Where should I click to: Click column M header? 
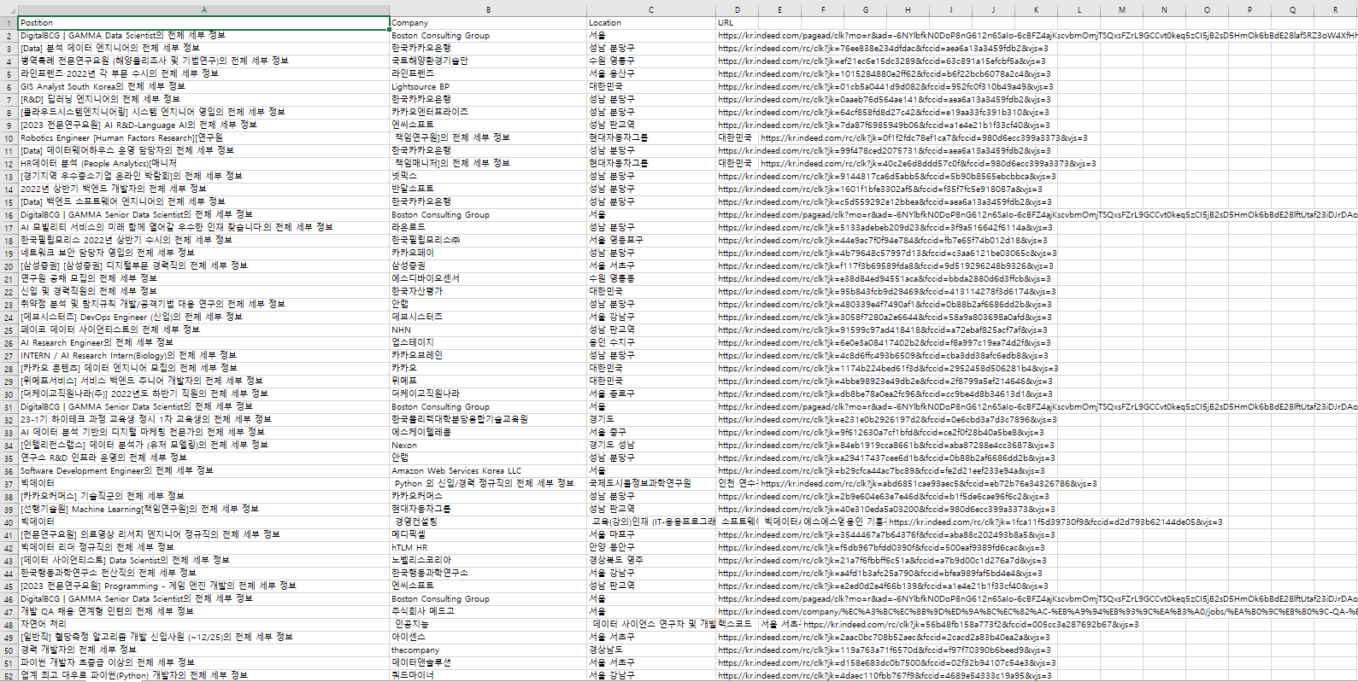1122,10
